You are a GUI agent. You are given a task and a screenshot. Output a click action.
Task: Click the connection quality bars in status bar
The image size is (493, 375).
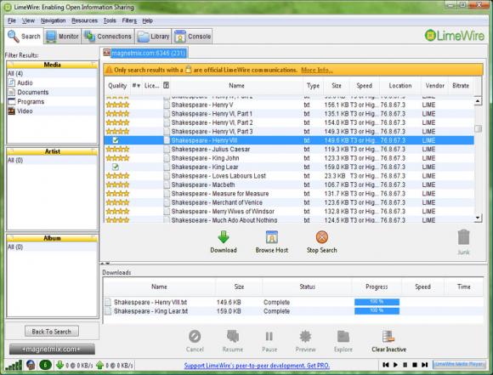click(14, 366)
